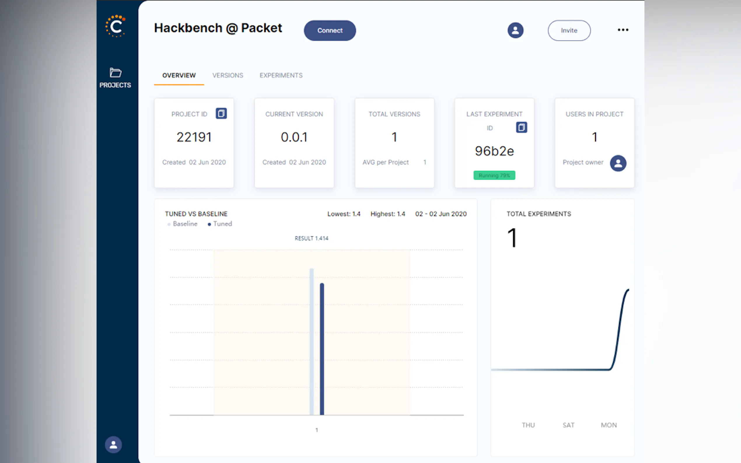
Task: Click the dark Tuned bar in chart
Action: click(322, 349)
